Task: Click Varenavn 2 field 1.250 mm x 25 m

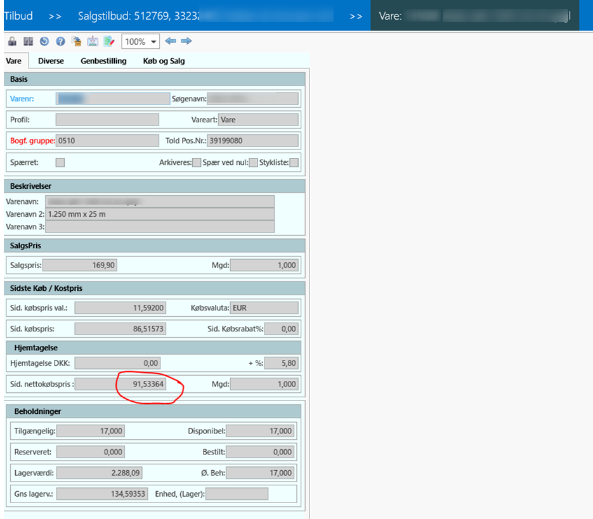Action: [160, 214]
